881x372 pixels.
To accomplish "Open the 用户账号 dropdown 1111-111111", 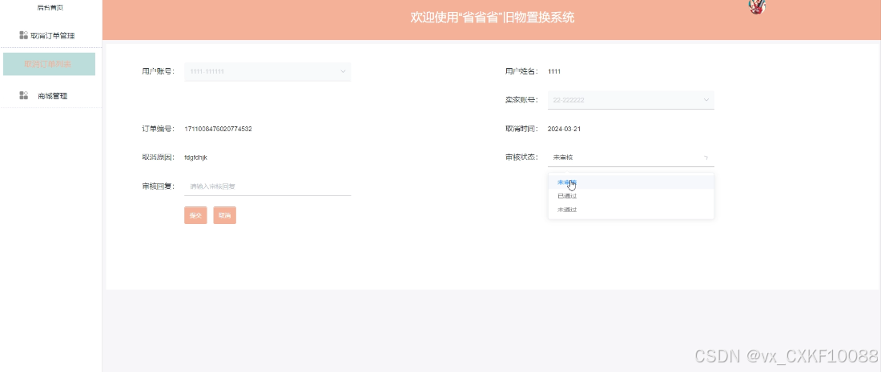I will click(268, 71).
